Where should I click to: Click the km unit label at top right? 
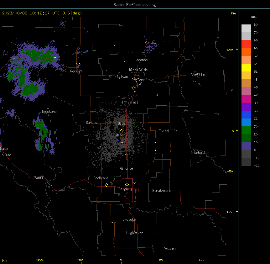[x=233, y=13]
